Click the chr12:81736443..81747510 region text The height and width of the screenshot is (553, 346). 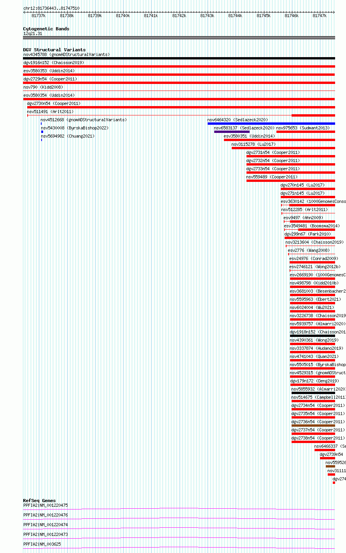pyautogui.click(x=51, y=8)
